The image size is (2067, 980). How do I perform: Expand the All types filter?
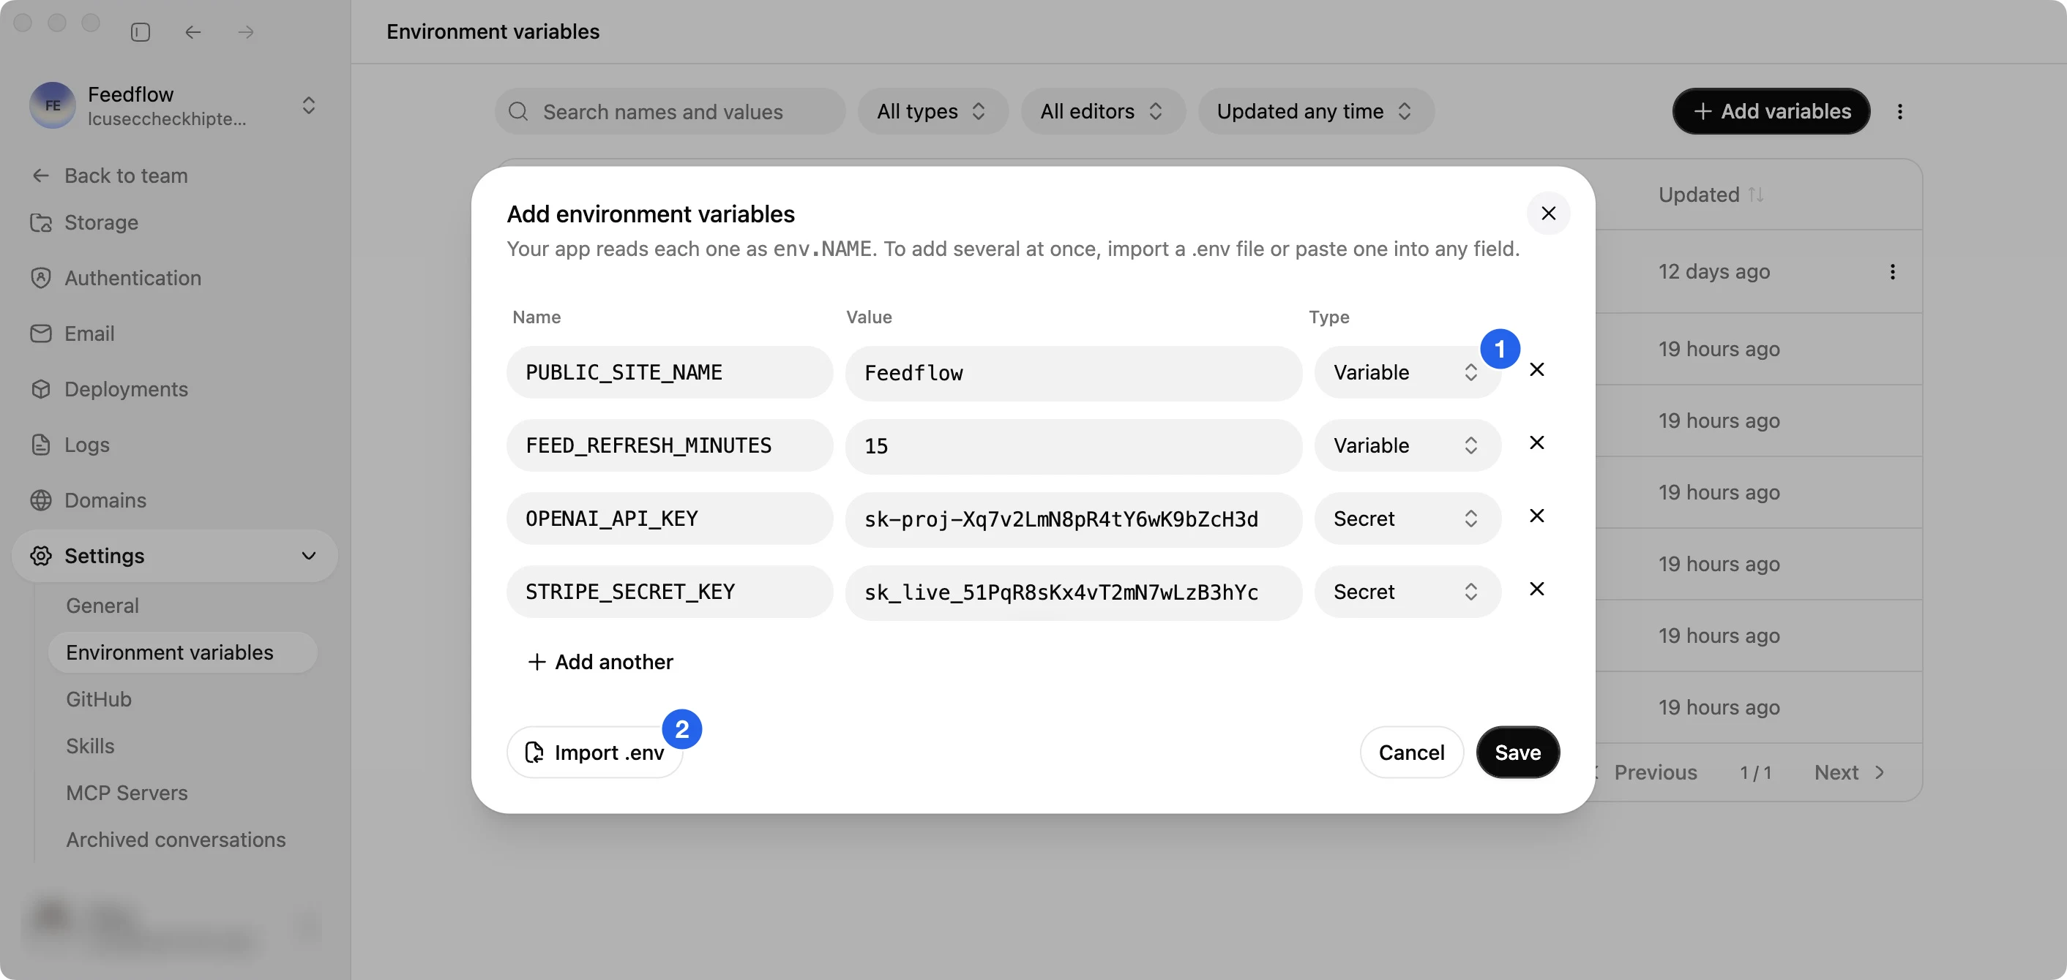[x=932, y=111]
